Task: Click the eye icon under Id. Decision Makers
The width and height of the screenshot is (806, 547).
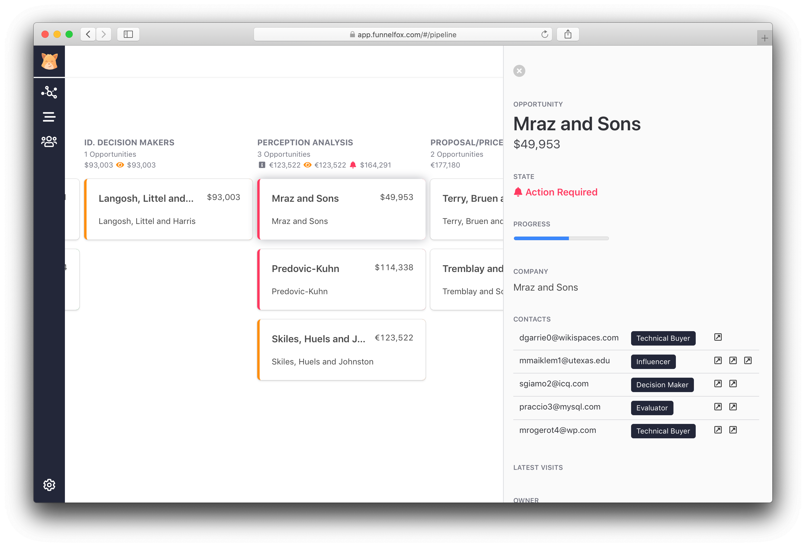Action: coord(120,165)
